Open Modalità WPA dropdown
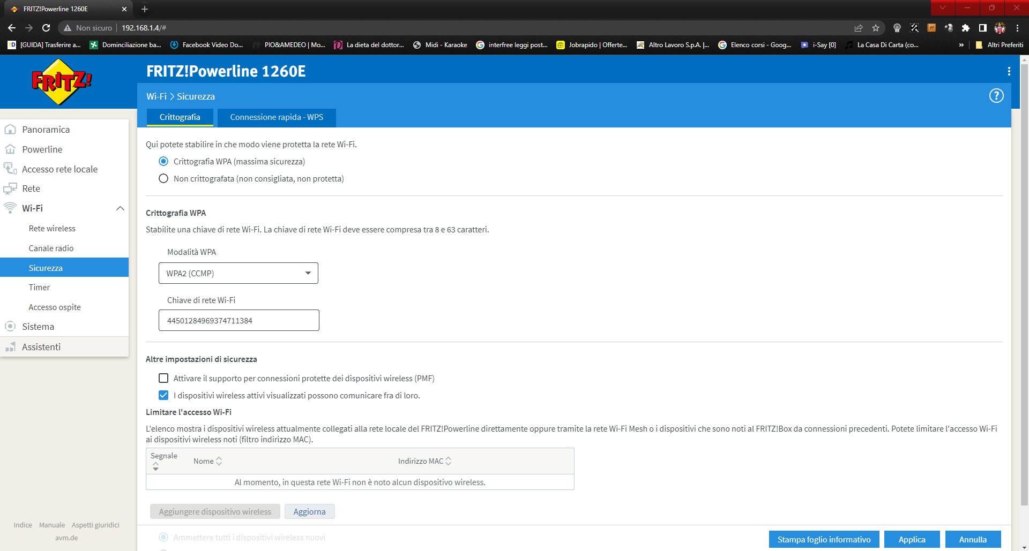Screen dimensions: 1029x551 pos(238,273)
